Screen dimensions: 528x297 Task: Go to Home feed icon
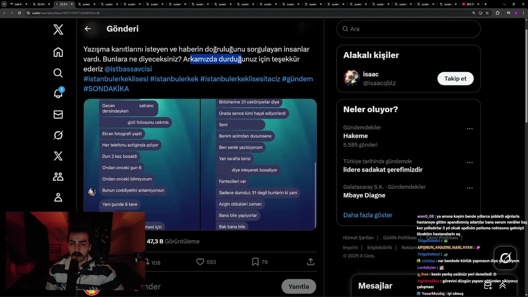tap(58, 52)
